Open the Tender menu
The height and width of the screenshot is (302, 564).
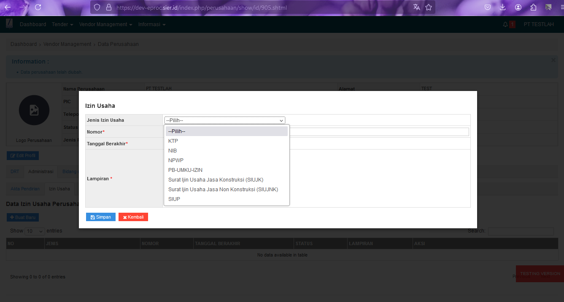point(62,24)
